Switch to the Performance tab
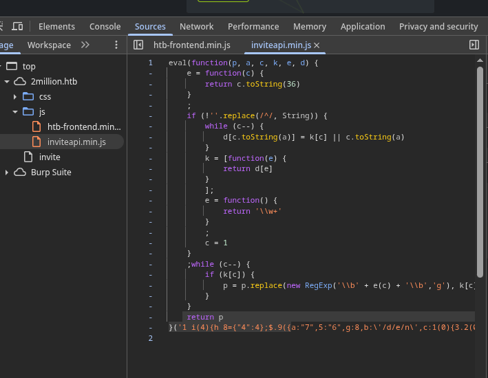Viewport: 488px width, 378px height. pyautogui.click(x=253, y=26)
